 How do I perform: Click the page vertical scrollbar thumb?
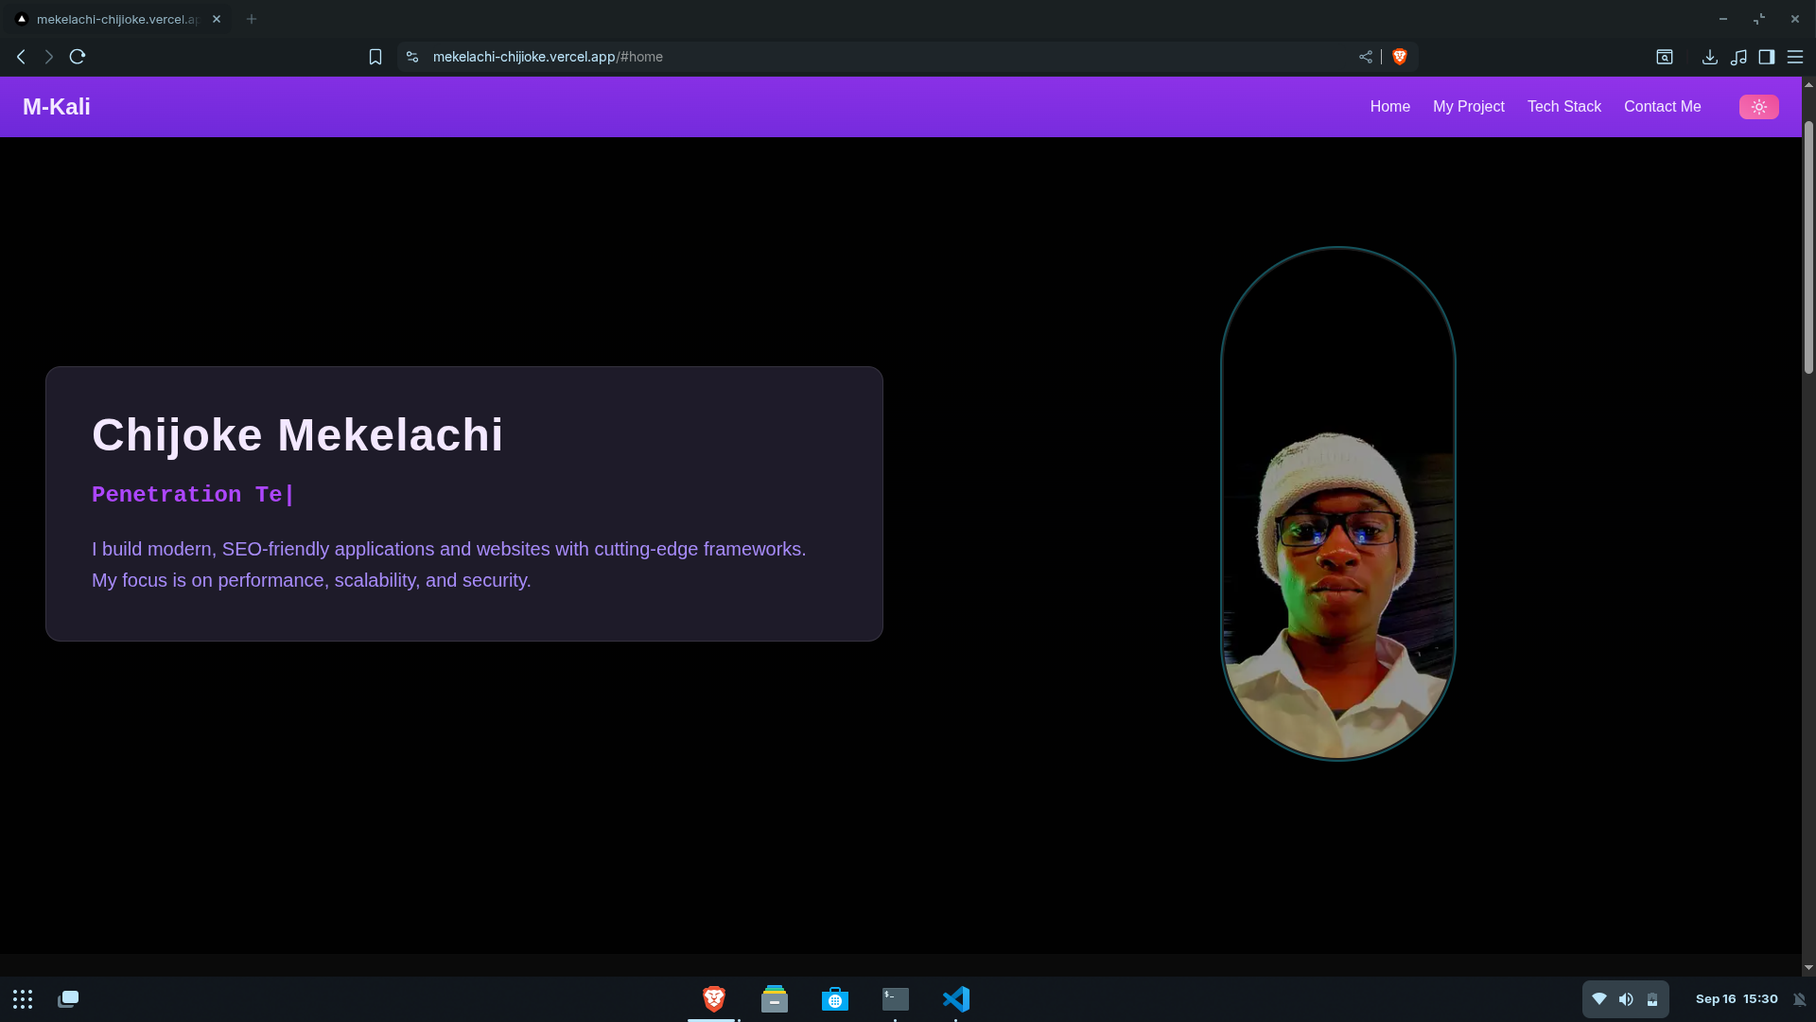tap(1808, 246)
